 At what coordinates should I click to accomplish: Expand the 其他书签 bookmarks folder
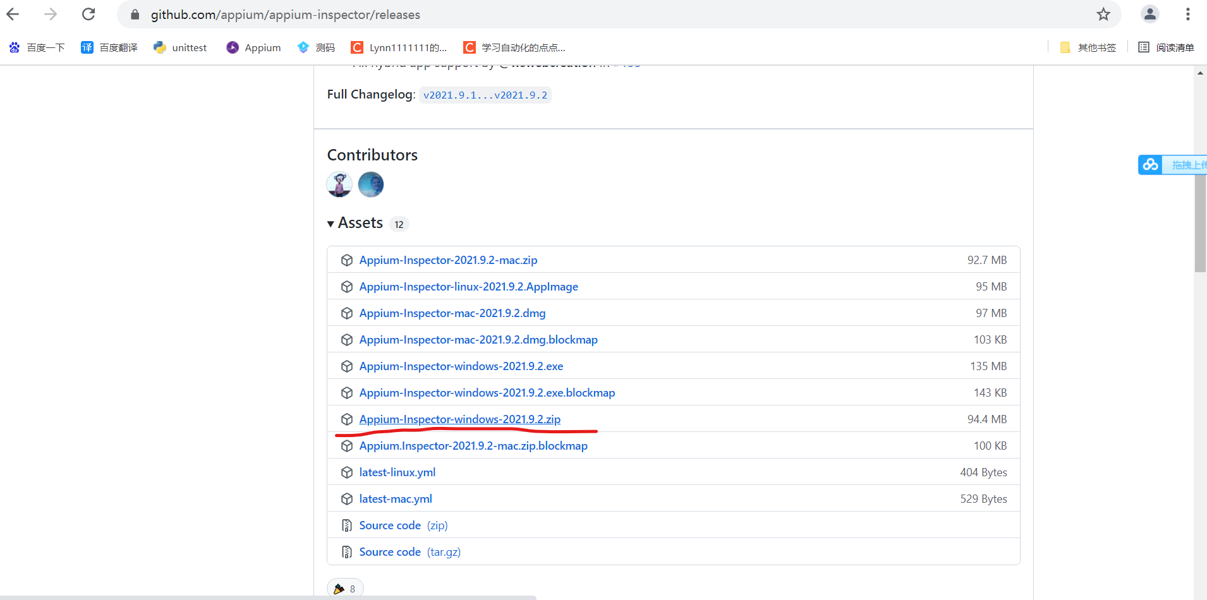[x=1087, y=47]
